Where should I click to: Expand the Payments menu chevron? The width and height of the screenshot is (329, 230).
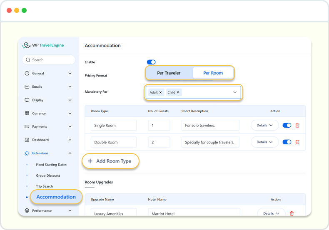coord(70,126)
